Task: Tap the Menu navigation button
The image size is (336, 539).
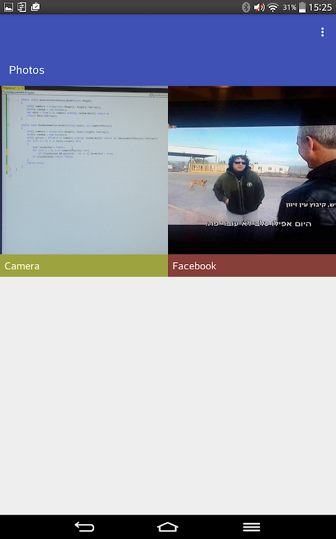Action: coord(251,527)
